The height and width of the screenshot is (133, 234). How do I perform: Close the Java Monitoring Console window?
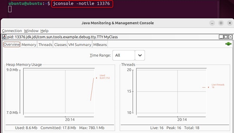point(230,23)
